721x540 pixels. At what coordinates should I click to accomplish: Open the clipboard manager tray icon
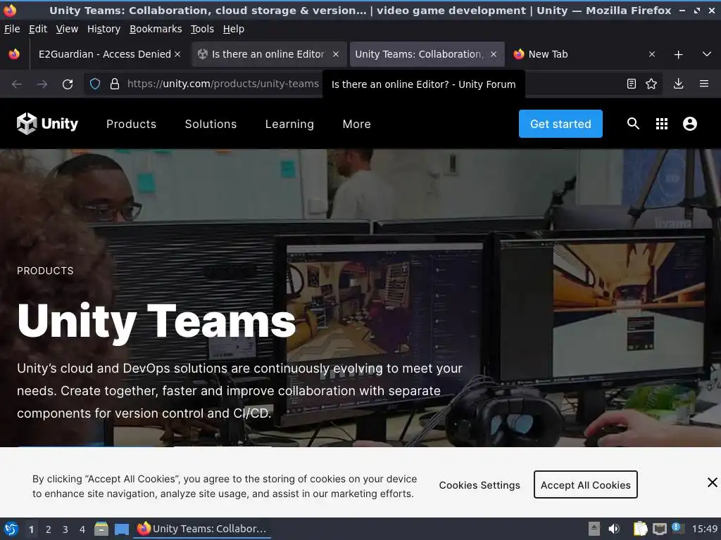coord(640,529)
